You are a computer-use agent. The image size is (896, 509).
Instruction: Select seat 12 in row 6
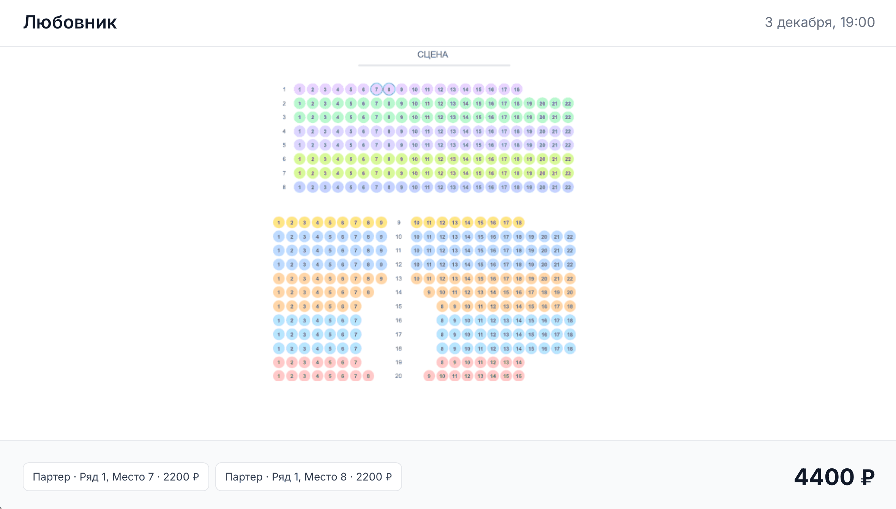coord(440,159)
